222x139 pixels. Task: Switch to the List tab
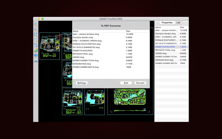pyautogui.click(x=178, y=23)
